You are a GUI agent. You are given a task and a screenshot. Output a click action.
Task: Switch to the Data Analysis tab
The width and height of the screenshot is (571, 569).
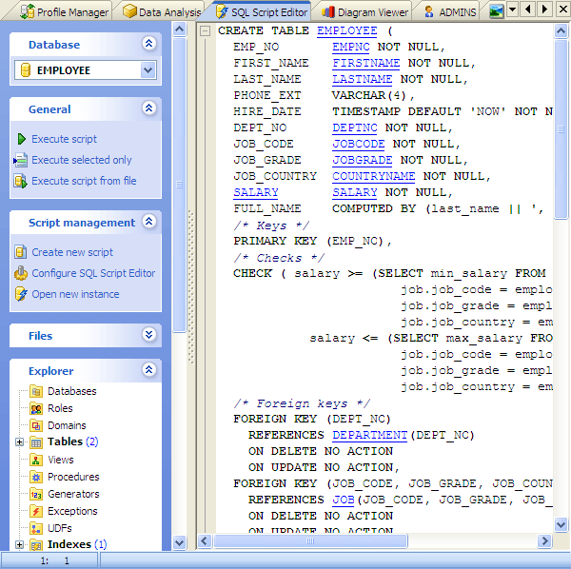coord(162,12)
